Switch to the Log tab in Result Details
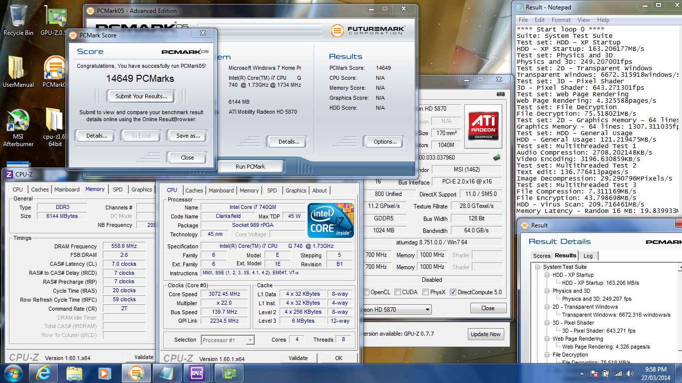 click(588, 256)
